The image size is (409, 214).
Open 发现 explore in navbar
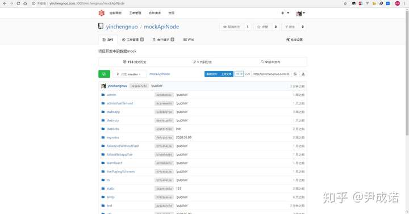coord(171,13)
